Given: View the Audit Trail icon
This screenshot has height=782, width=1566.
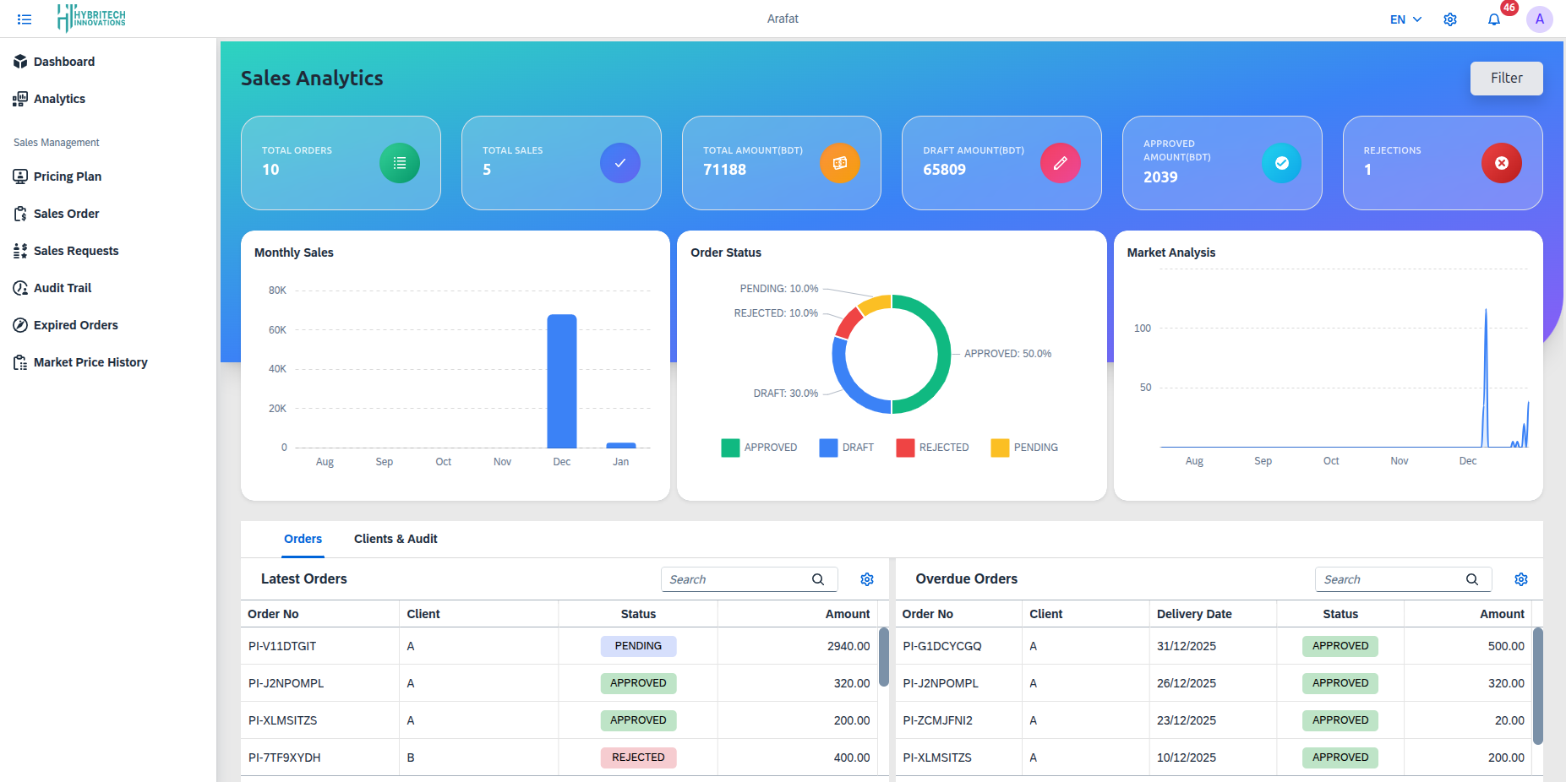Looking at the screenshot, I should click(19, 287).
